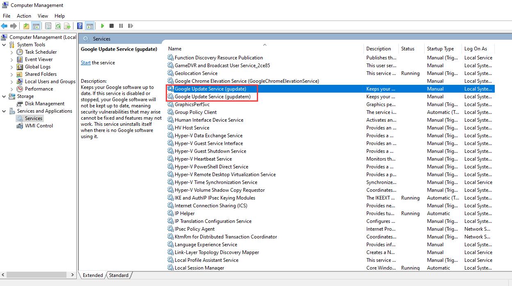Open the View menu

(43, 16)
